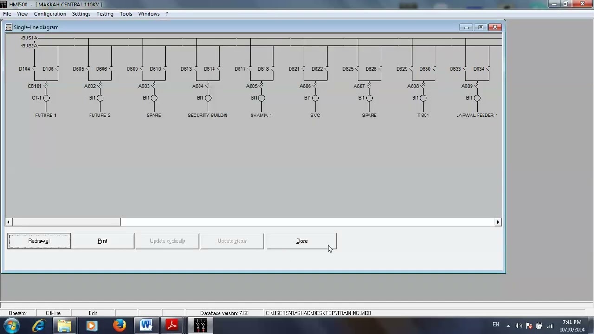Click the D626 disconnector label
The image size is (594, 334).
coord(371,69)
